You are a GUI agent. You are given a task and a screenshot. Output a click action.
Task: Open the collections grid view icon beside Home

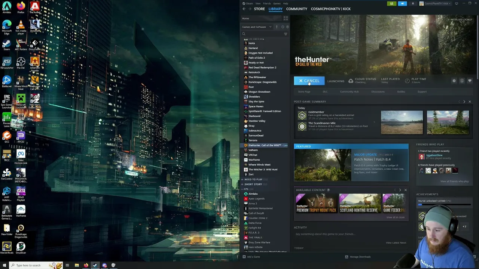click(x=286, y=18)
